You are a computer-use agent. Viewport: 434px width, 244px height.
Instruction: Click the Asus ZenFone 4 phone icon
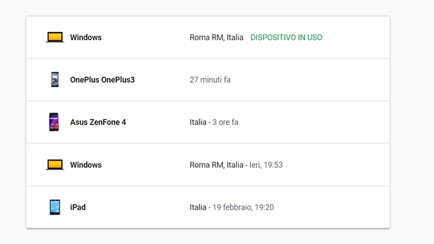(54, 122)
